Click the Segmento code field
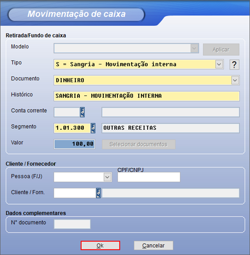250x255 pixels. click(72, 128)
